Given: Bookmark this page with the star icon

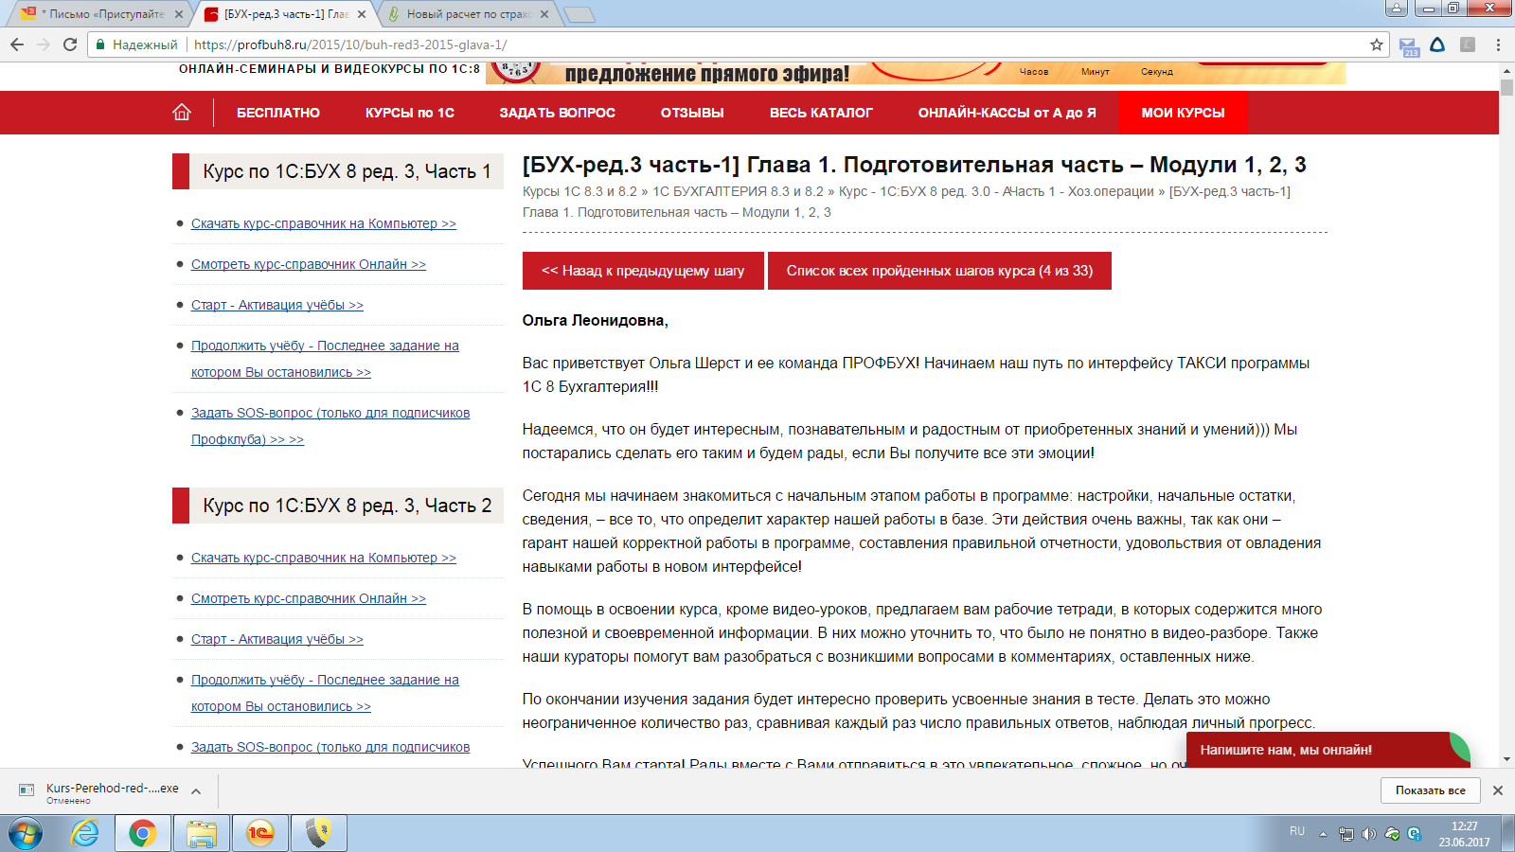Looking at the screenshot, I should click(x=1376, y=44).
